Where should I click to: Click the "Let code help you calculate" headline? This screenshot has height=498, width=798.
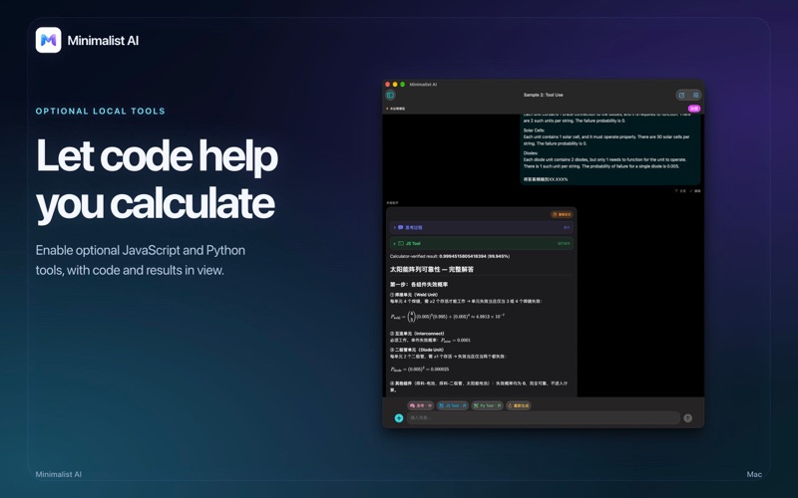(157, 180)
